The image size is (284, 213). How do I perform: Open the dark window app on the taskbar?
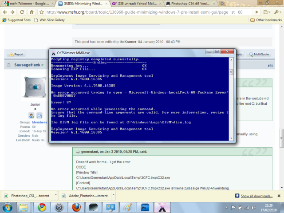(x=94, y=208)
